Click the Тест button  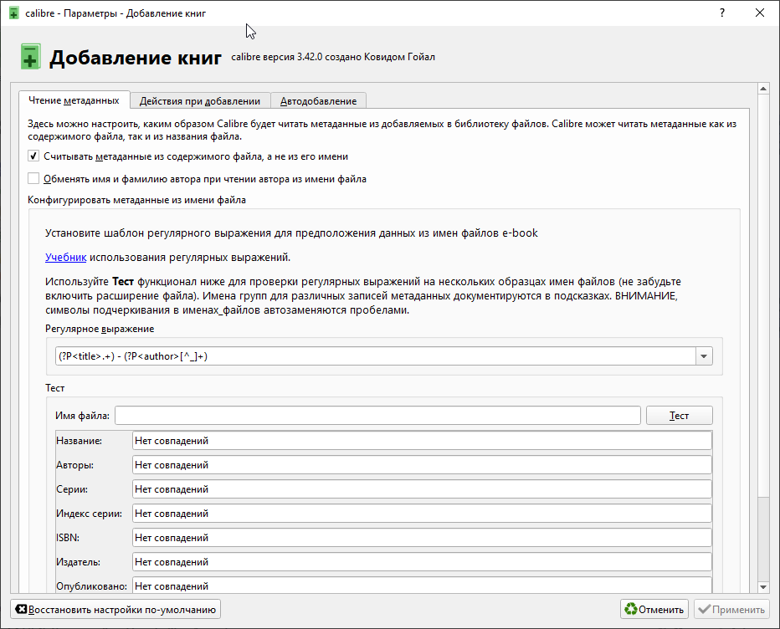(x=679, y=416)
